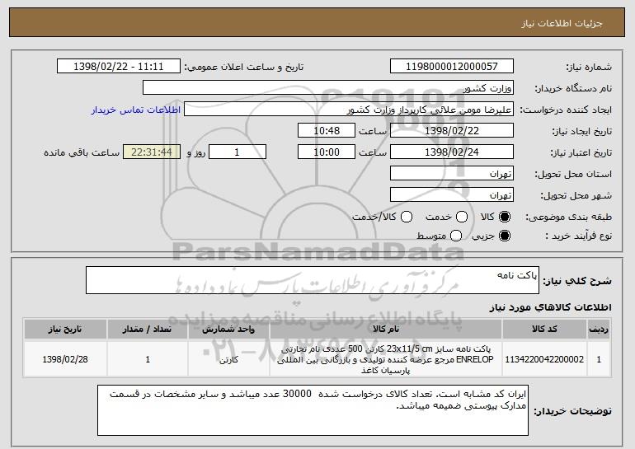The image size is (635, 449).
Task: Click the طبقه بندی موضوعی label
Action: (x=568, y=217)
